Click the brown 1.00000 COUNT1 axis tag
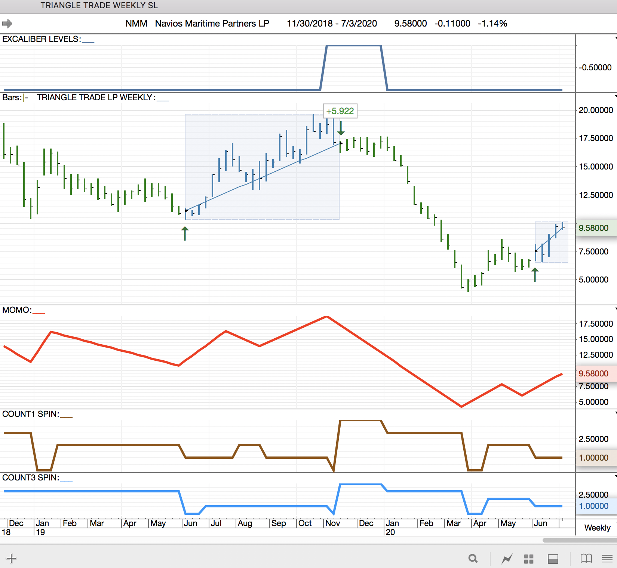 tap(596, 458)
